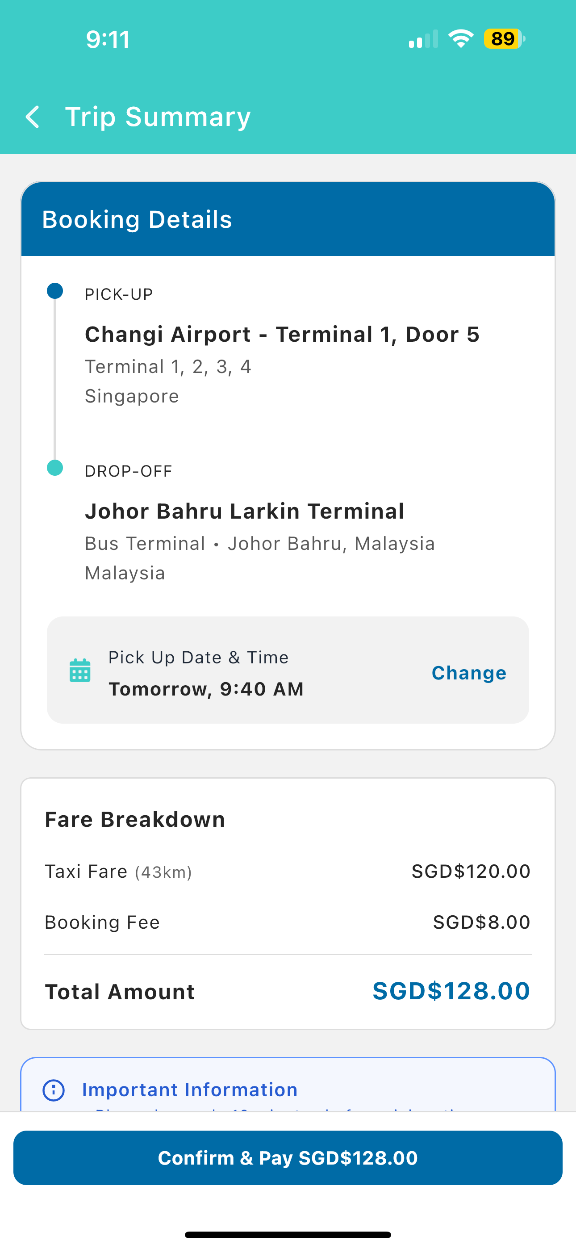Tap the cellular signal bars
The height and width of the screenshot is (1249, 576).
[423, 39]
